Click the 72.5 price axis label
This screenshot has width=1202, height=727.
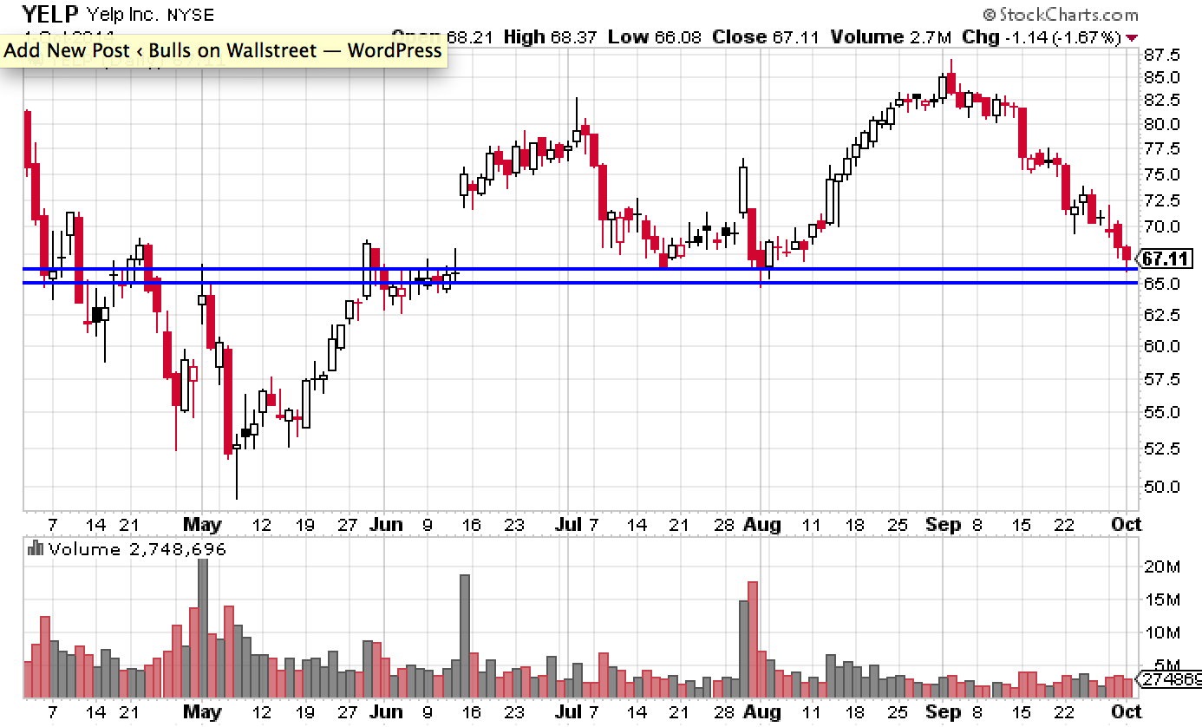(x=1162, y=200)
